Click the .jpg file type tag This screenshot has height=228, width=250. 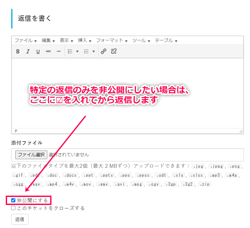[199, 167]
